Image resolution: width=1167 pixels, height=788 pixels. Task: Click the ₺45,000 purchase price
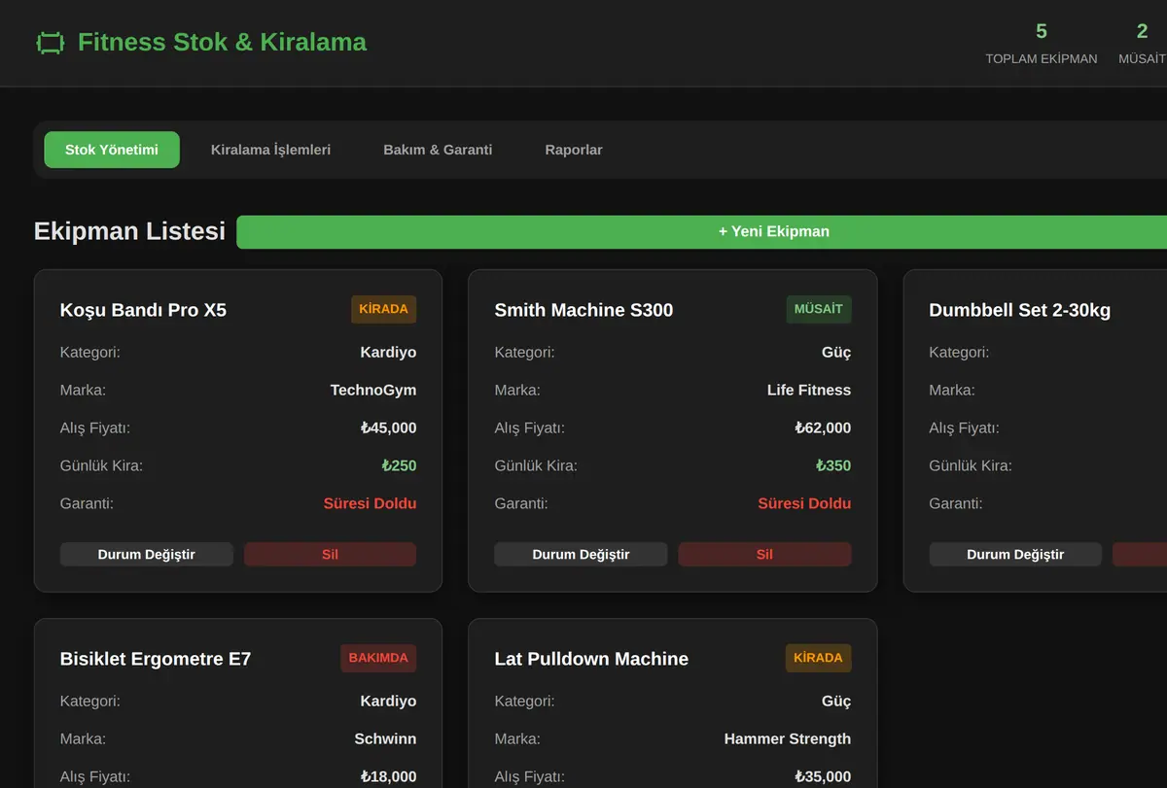[x=388, y=428]
